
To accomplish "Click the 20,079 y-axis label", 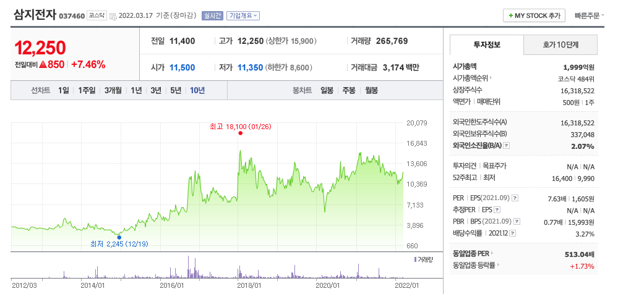I will [417, 123].
